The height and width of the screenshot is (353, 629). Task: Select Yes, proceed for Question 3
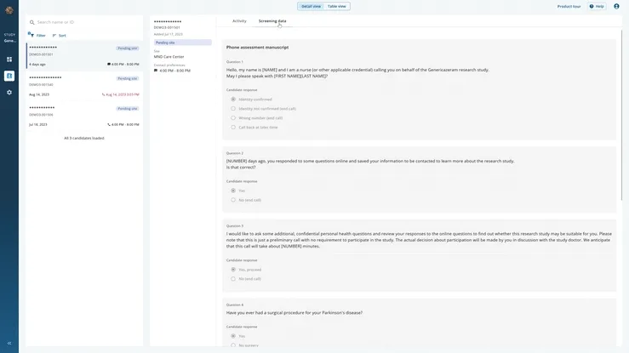(233, 270)
